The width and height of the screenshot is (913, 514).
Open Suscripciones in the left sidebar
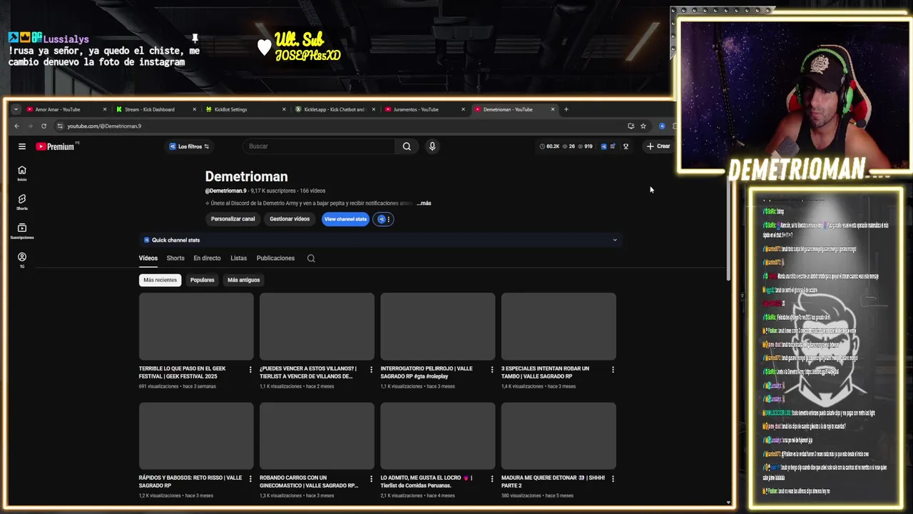coord(22,231)
